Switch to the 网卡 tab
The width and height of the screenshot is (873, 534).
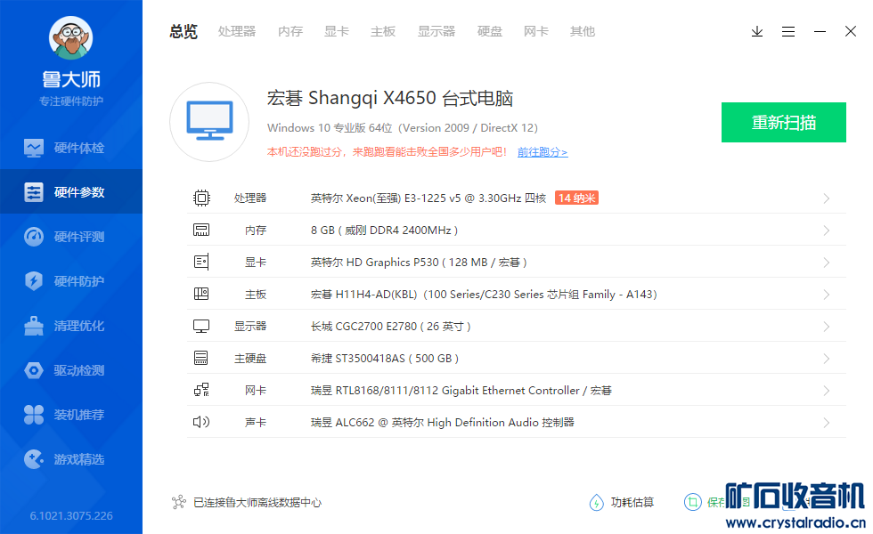tap(536, 32)
